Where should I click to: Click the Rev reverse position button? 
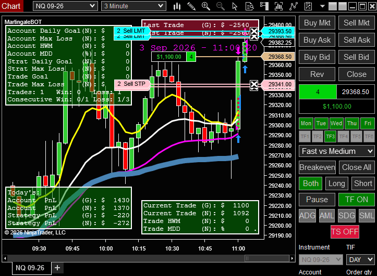(317, 74)
